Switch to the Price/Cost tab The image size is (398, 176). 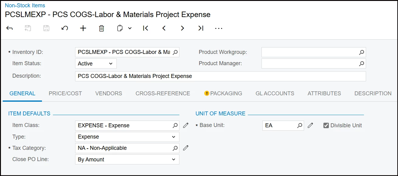coord(65,93)
